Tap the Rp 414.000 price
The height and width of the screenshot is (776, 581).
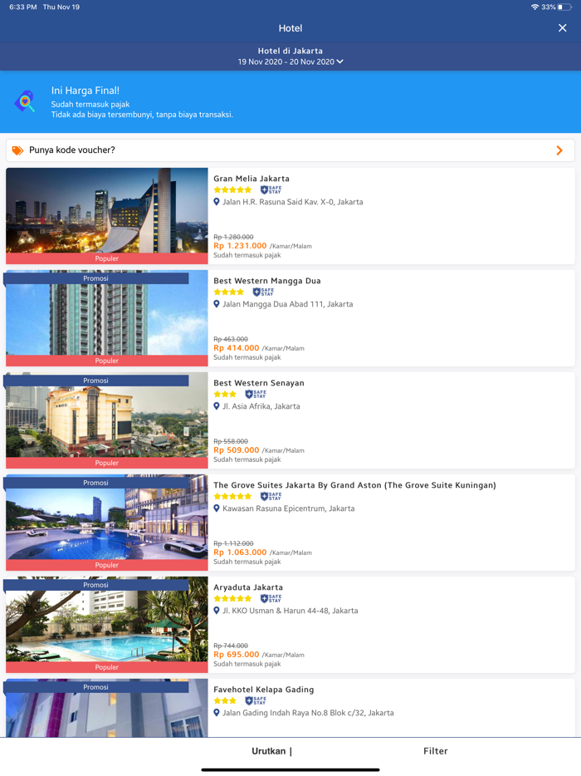pyautogui.click(x=237, y=348)
